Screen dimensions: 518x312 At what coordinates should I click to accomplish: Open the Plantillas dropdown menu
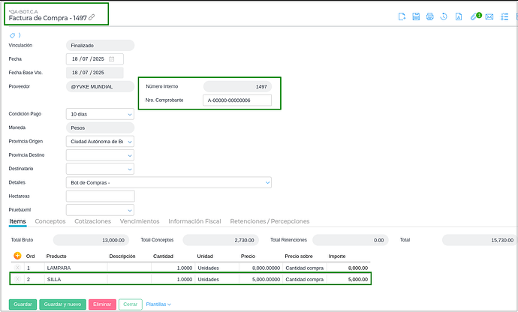click(x=158, y=304)
